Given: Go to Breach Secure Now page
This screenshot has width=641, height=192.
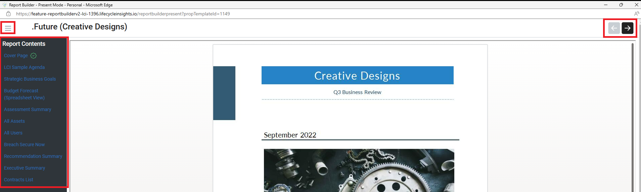Looking at the screenshot, I should point(24,145).
